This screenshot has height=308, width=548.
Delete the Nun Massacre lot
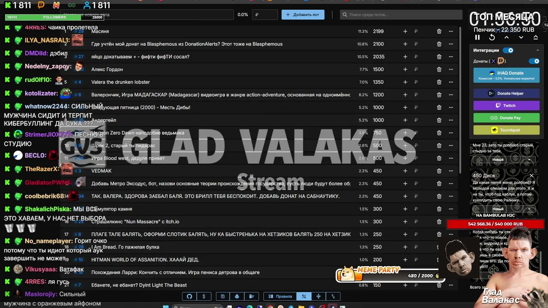[439, 222]
